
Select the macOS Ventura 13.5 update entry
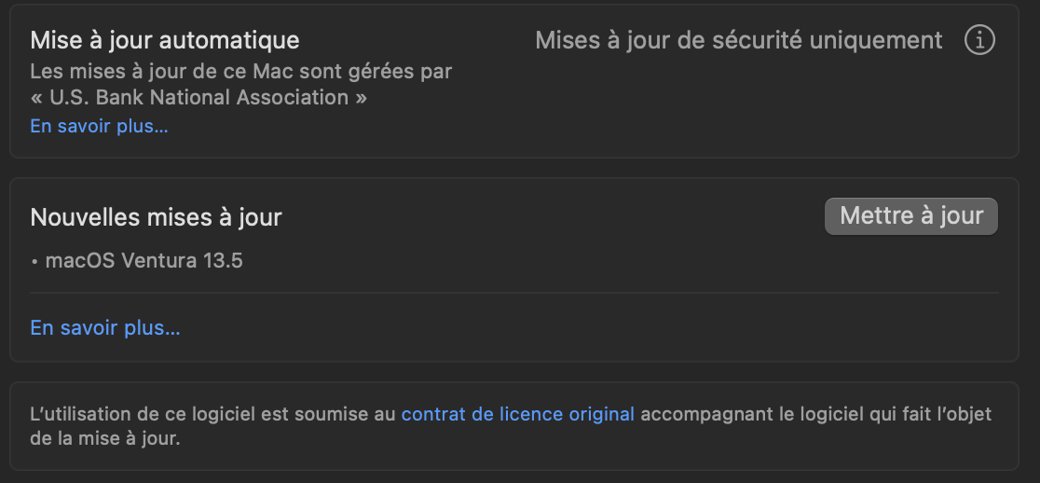144,261
